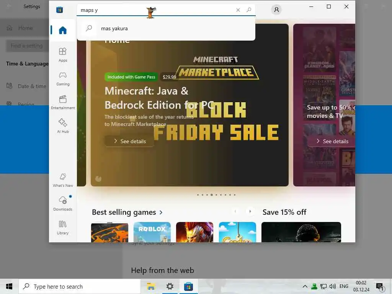Go to next best selling games page arrow
Screen dimensions: 392x294
(x=250, y=211)
